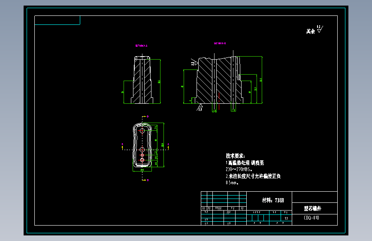Select the '材料: 718H' title block text
The image size is (372, 241).
273,200
